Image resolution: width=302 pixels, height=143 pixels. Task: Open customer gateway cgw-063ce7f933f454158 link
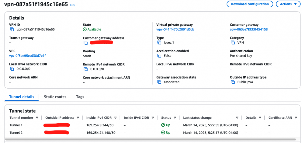tap(249, 29)
